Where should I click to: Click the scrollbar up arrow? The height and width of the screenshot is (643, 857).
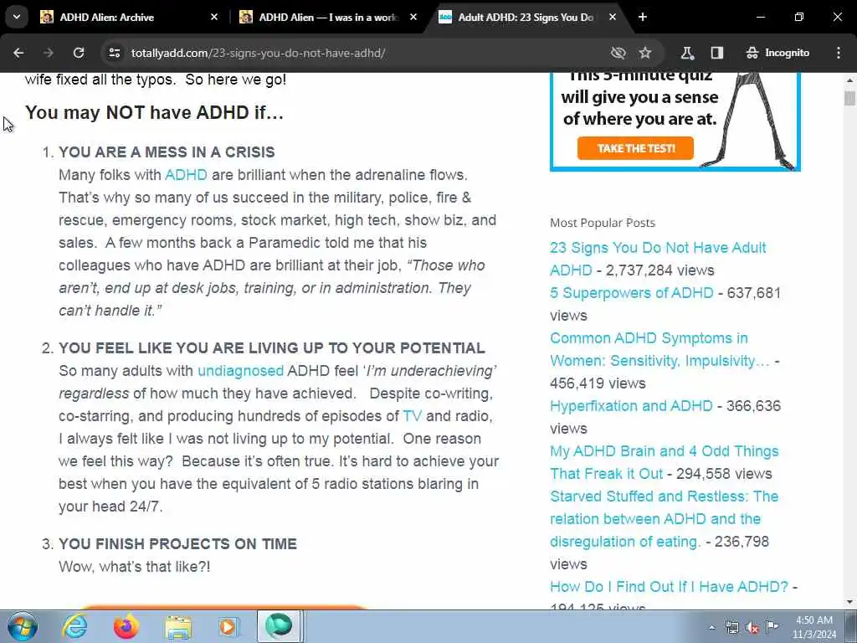849,80
